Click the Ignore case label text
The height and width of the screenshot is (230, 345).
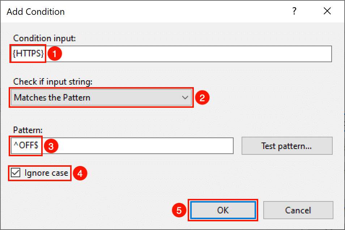(46, 173)
